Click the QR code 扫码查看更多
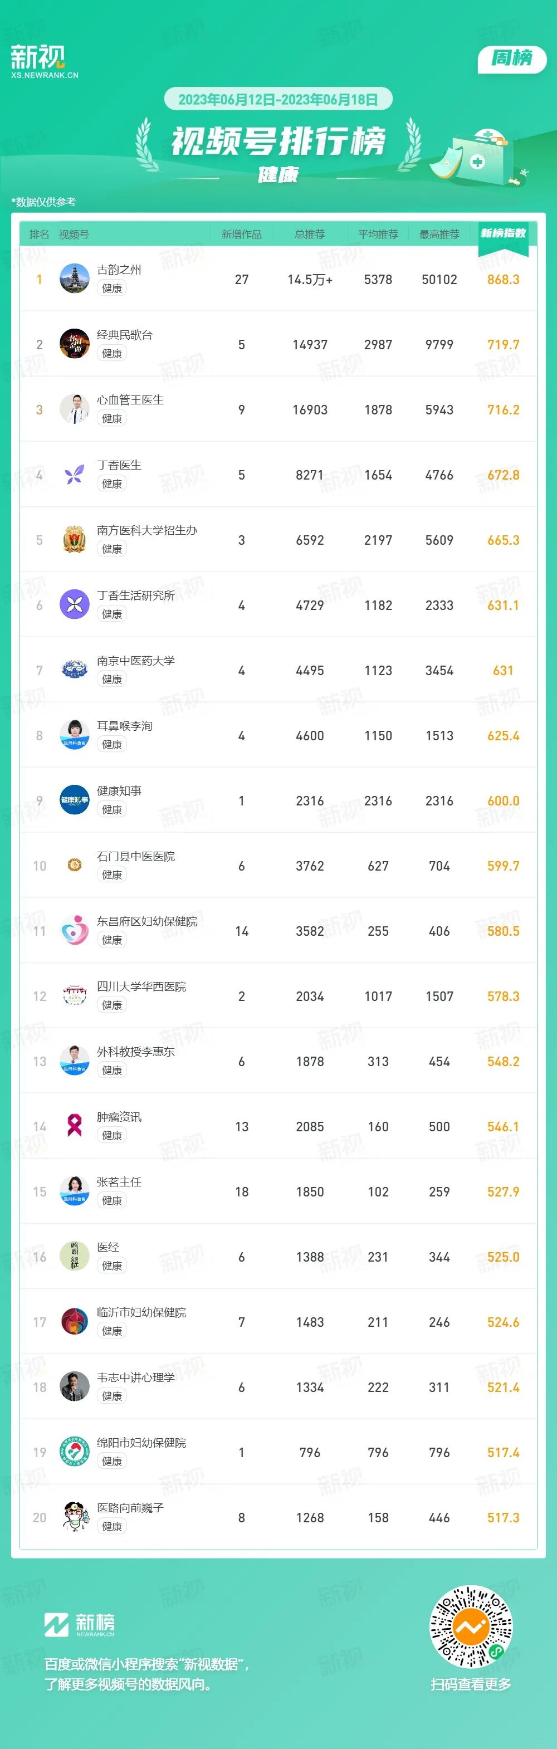Screen dimensions: 557x1749 [x=471, y=1628]
